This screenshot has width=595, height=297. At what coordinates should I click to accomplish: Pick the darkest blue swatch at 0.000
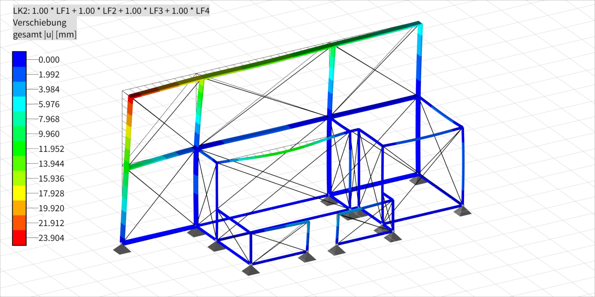pyautogui.click(x=19, y=59)
